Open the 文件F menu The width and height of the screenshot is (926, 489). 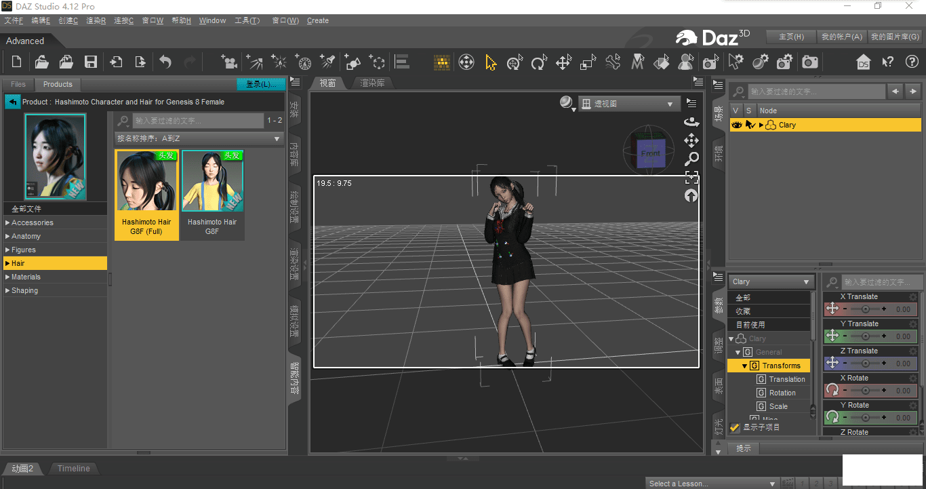(14, 20)
